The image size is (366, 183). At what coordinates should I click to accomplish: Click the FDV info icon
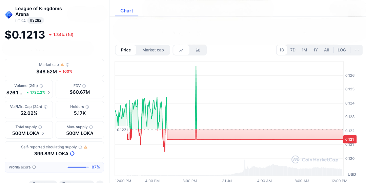point(84,86)
